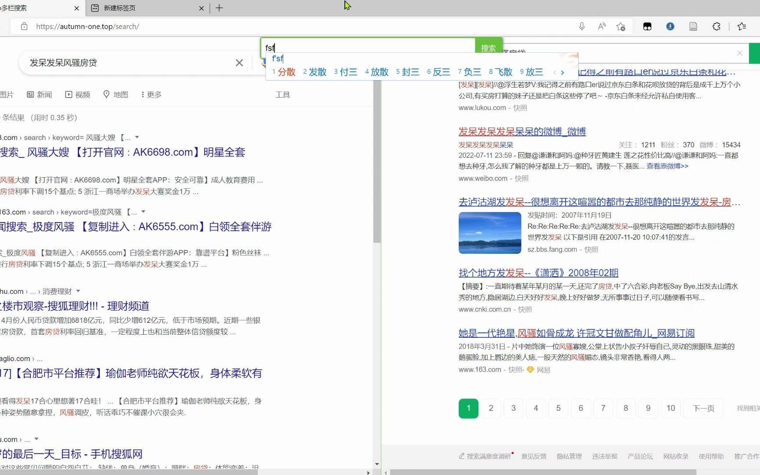Switch to 新闻 search results tab
Screen dimensions: 760x475
click(40, 95)
